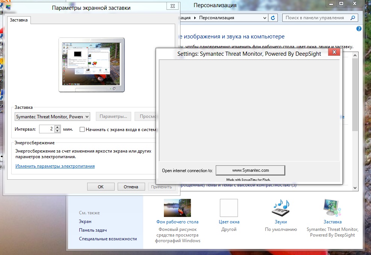Click the themes list scroll up arrow
This screenshot has height=255, width=371.
click(x=355, y=55)
